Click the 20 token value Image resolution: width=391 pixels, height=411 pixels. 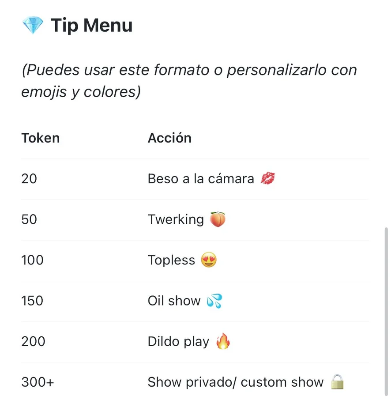point(29,179)
